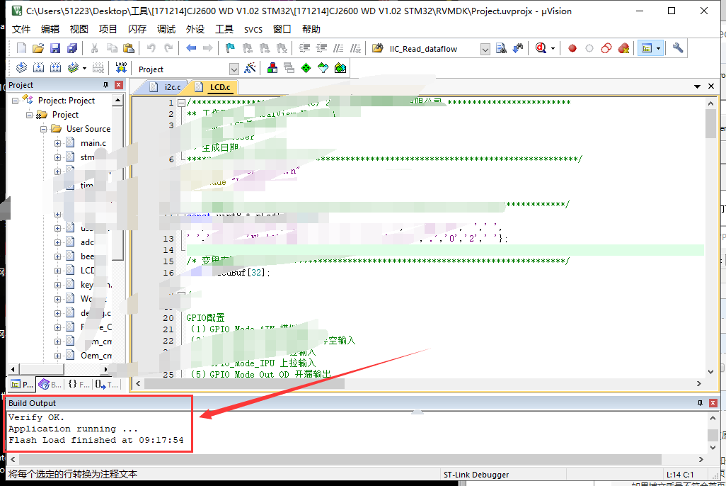726x486 pixels.
Task: Unindent selected lines icon
Action: 321,48
